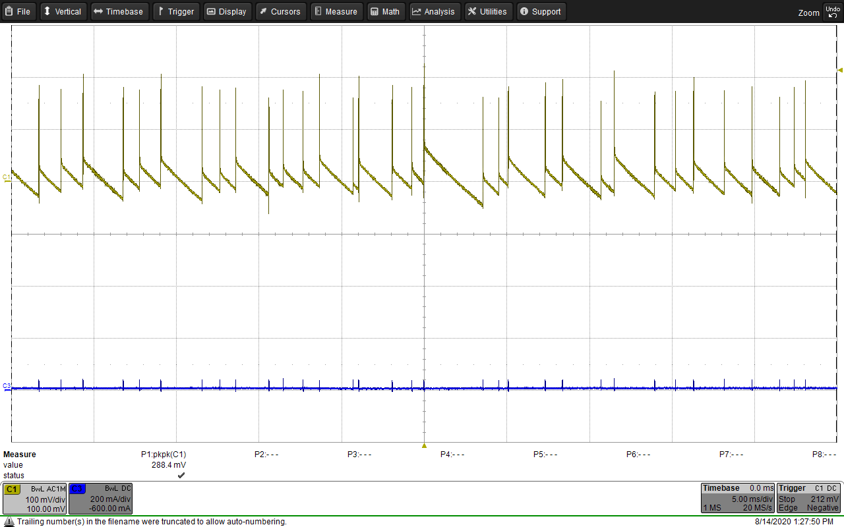844x527 pixels.
Task: Open the Analysis menu
Action: click(434, 11)
